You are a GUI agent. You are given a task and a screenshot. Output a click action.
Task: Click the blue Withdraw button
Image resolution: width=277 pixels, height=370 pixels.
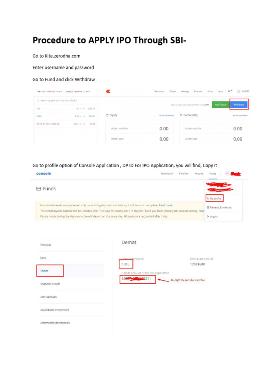239,104
